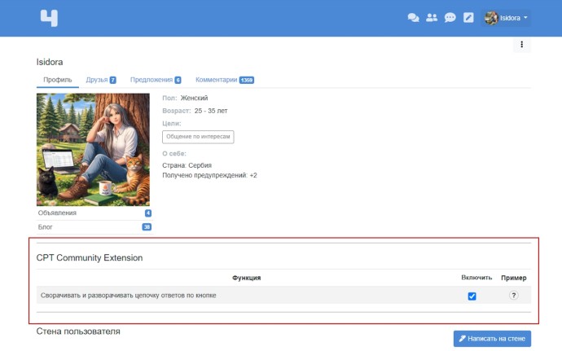Click the edit pencil icon in header

click(x=468, y=18)
